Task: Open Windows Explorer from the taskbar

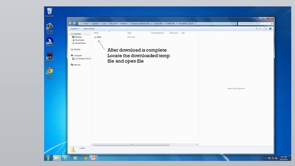Action: [x=57, y=158]
